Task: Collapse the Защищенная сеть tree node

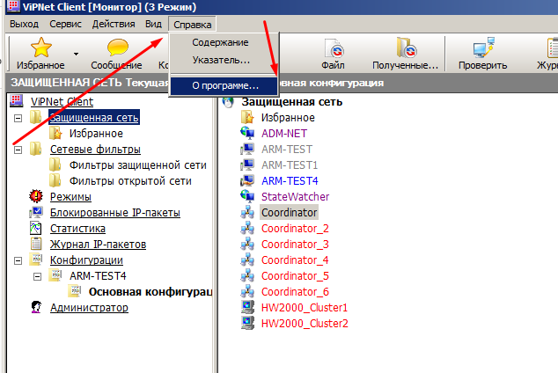Action: pos(18,117)
